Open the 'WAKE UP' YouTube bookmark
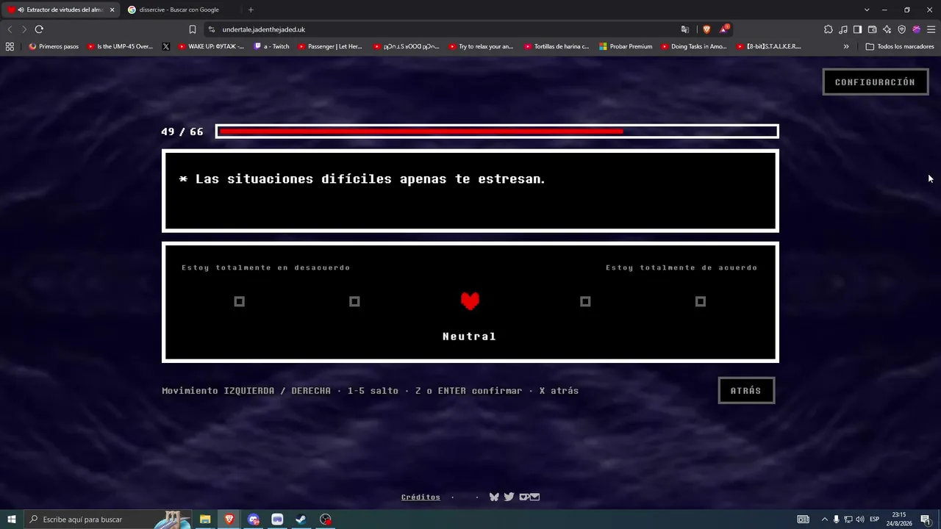 pyautogui.click(x=212, y=46)
